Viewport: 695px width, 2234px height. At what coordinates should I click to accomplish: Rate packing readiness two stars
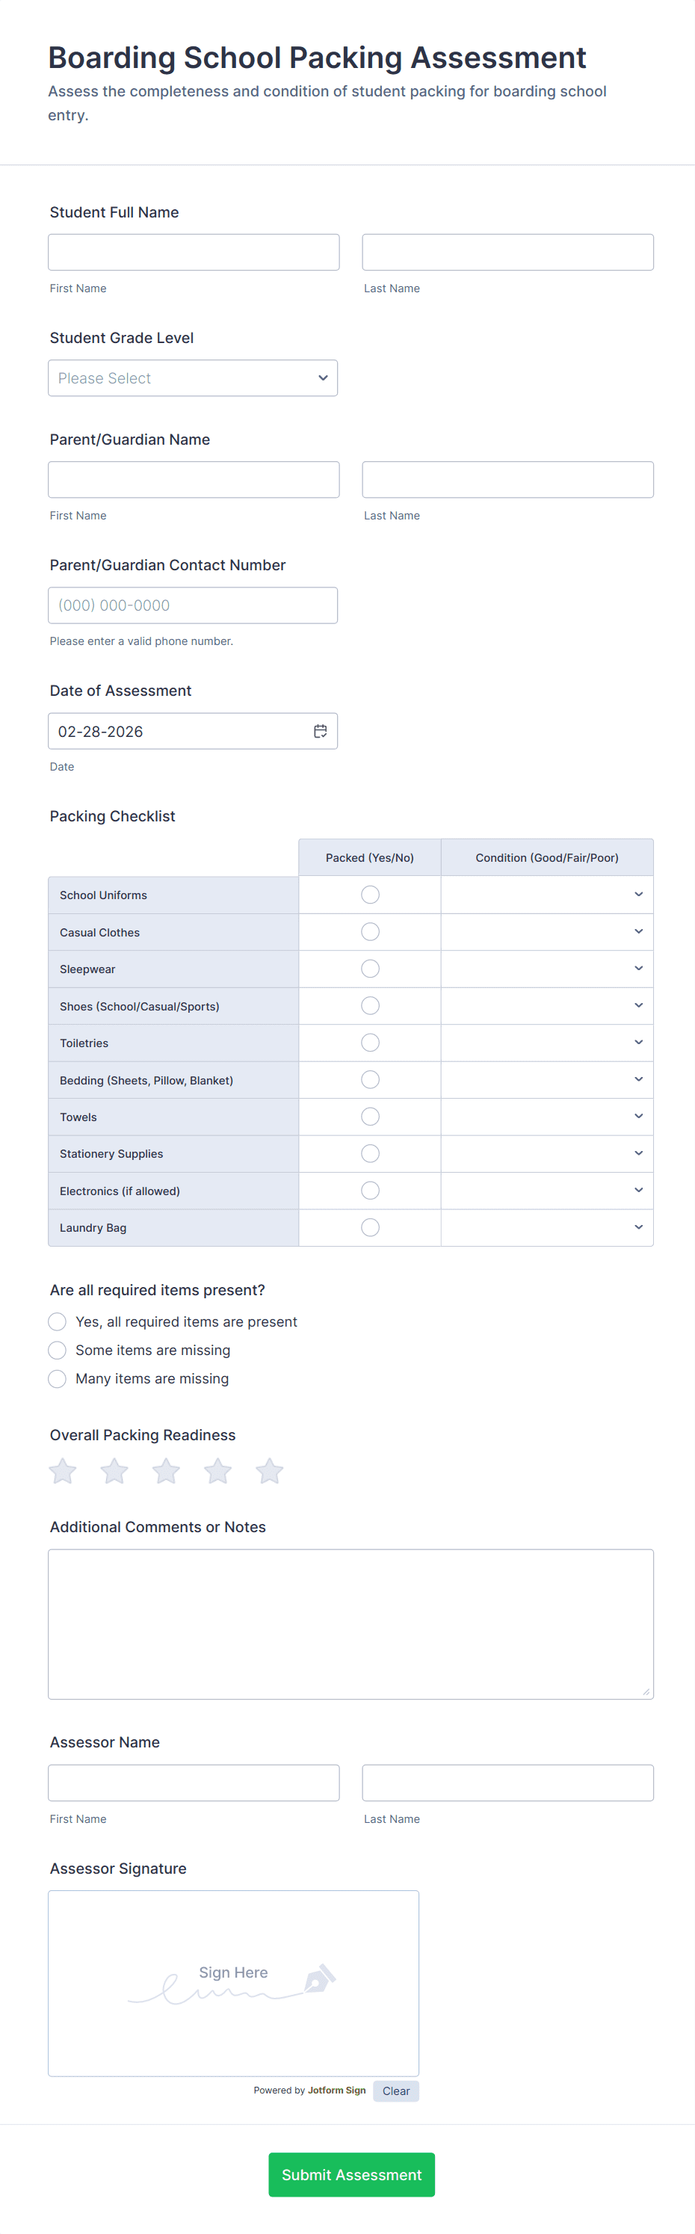[114, 1471]
